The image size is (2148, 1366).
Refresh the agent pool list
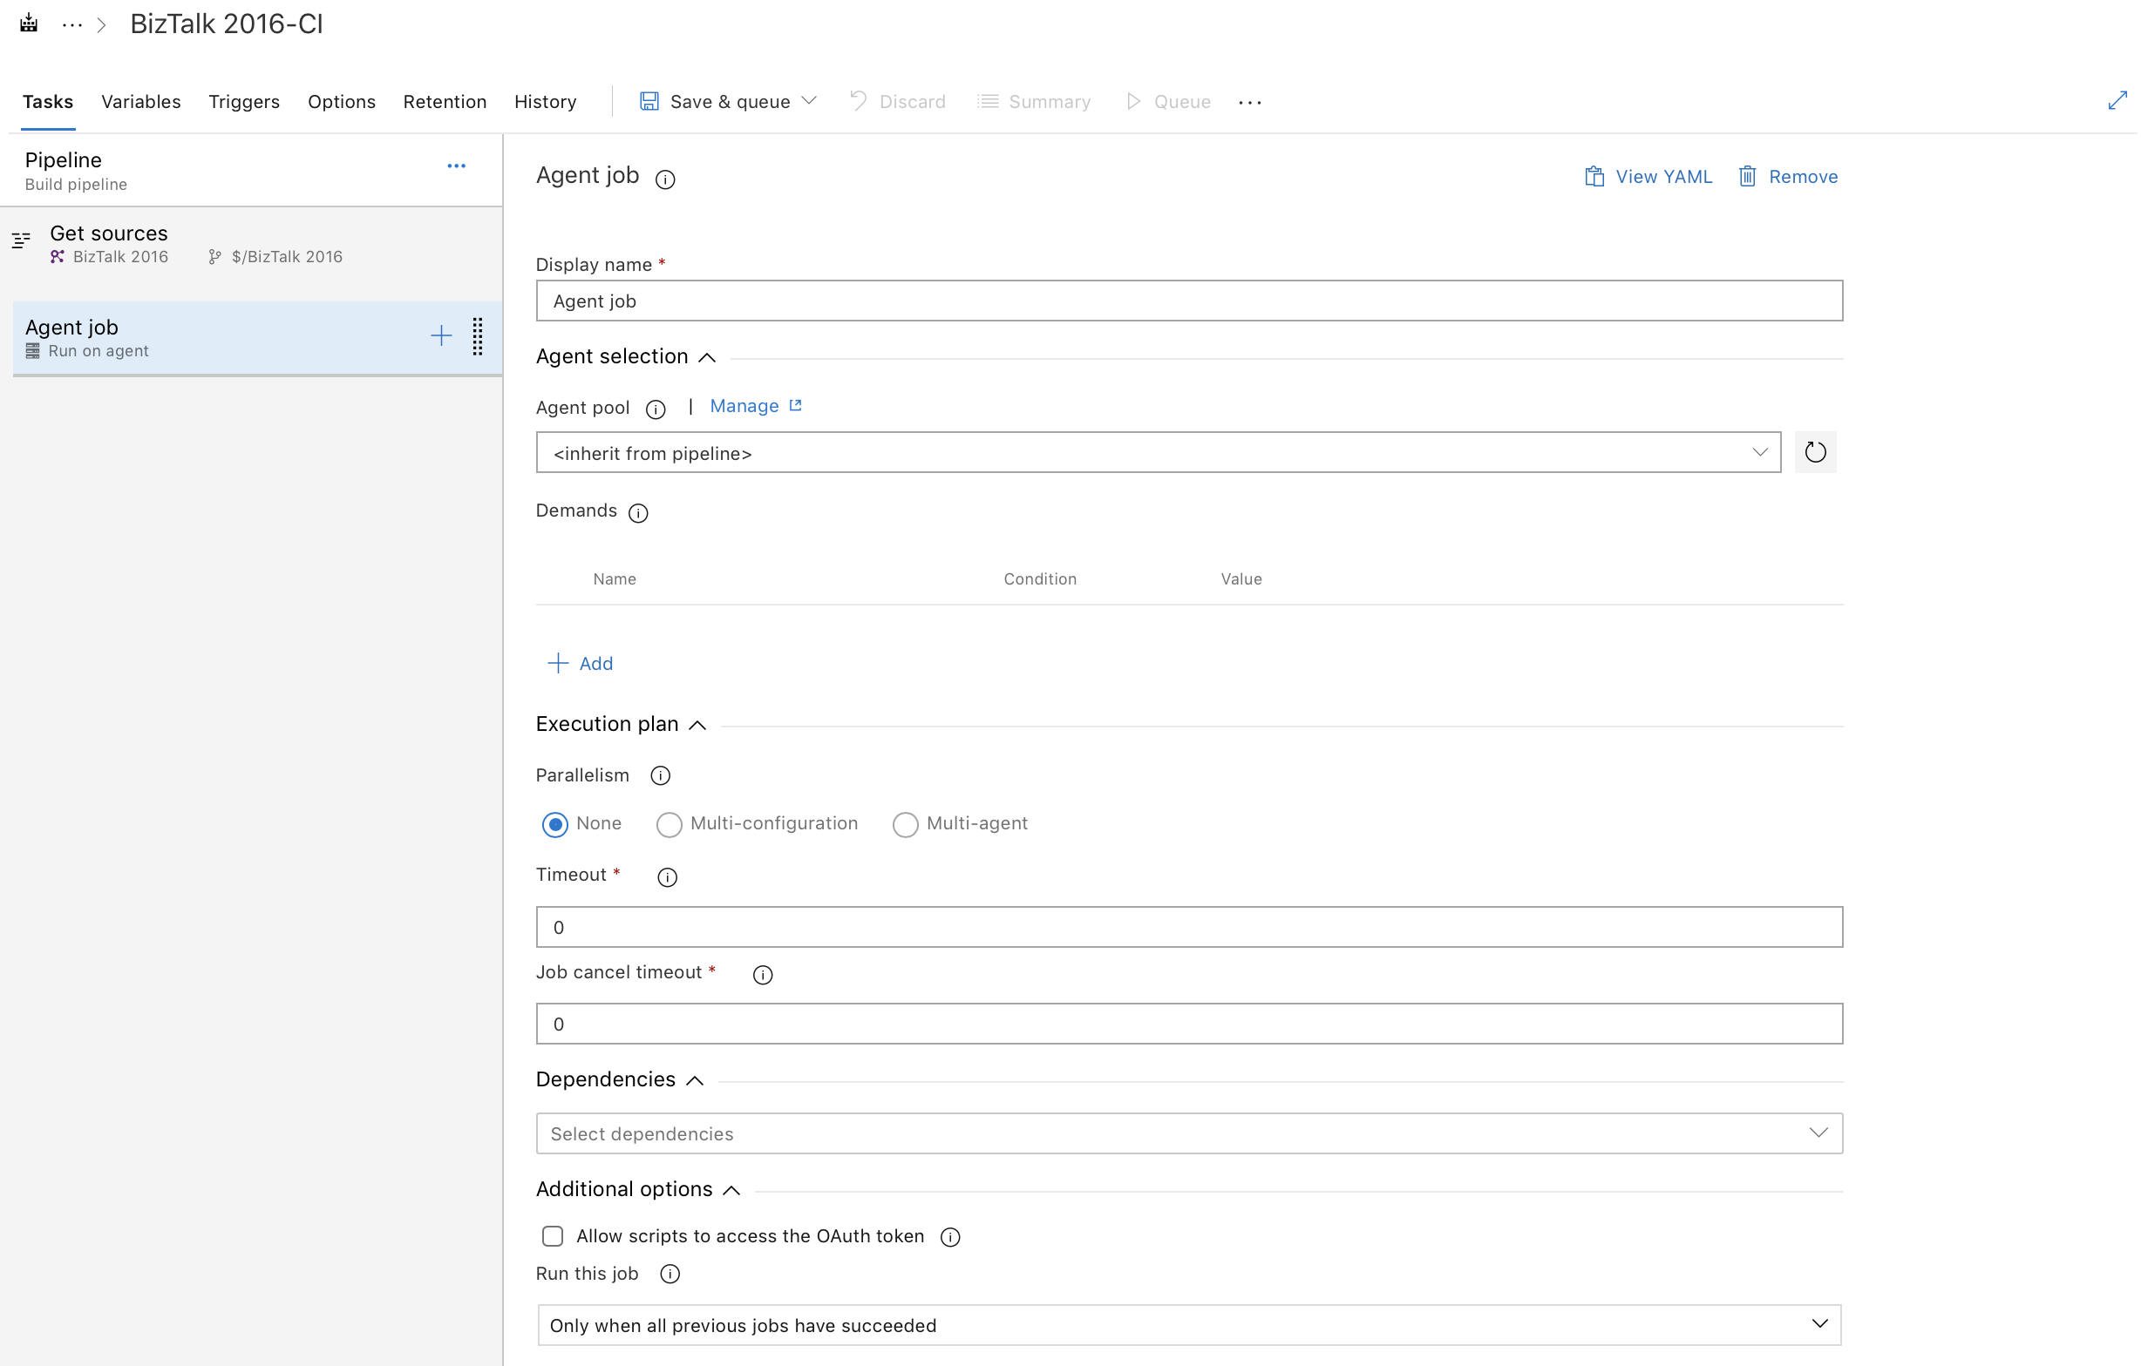coord(1814,452)
